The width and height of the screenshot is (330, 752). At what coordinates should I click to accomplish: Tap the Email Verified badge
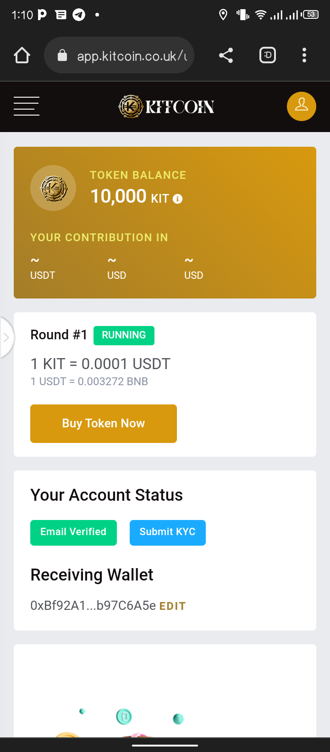pyautogui.click(x=73, y=532)
